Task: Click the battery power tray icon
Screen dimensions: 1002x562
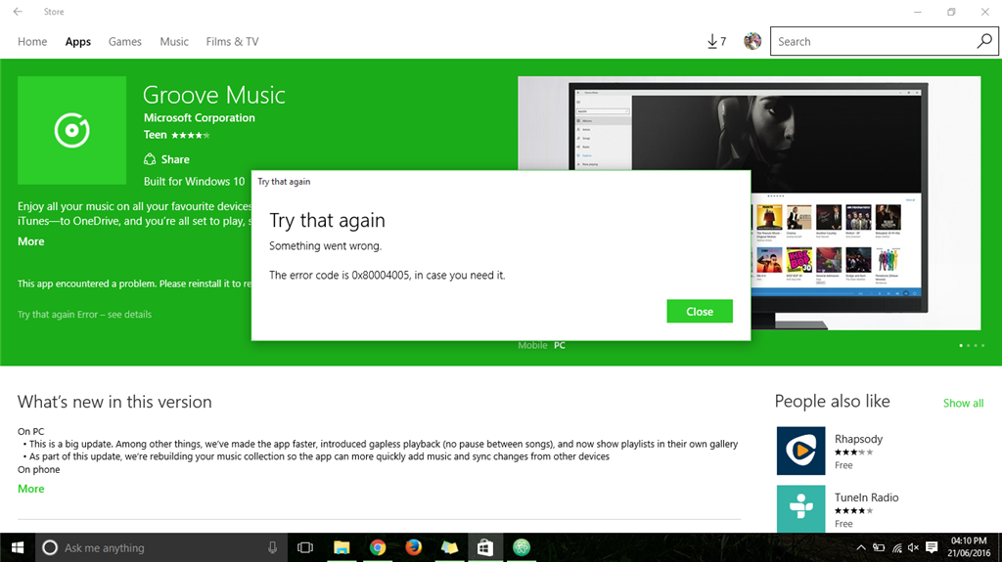Action: click(880, 547)
